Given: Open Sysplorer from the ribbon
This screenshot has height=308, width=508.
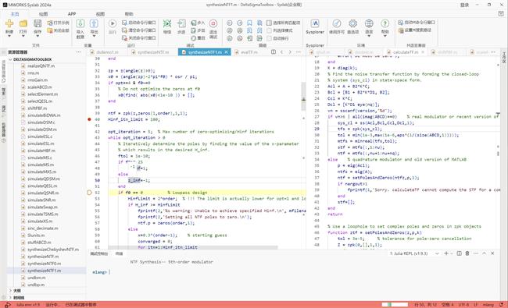Looking at the screenshot, I should coord(315,27).
